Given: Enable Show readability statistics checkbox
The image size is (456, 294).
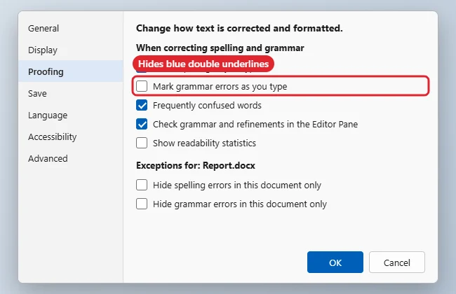Looking at the screenshot, I should point(142,143).
